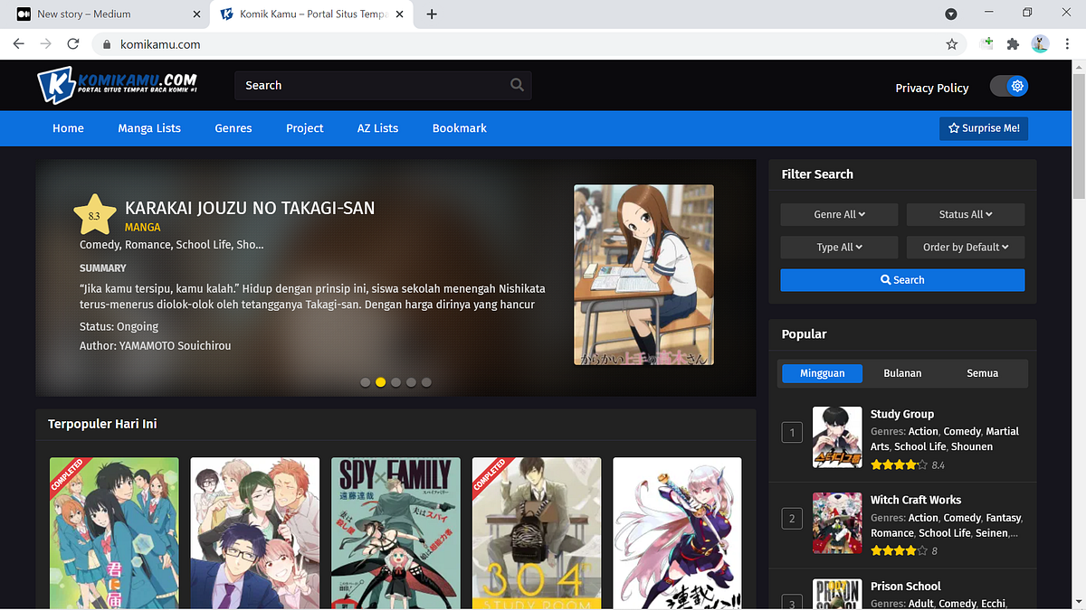Open AZ Lists menu

pyautogui.click(x=377, y=128)
